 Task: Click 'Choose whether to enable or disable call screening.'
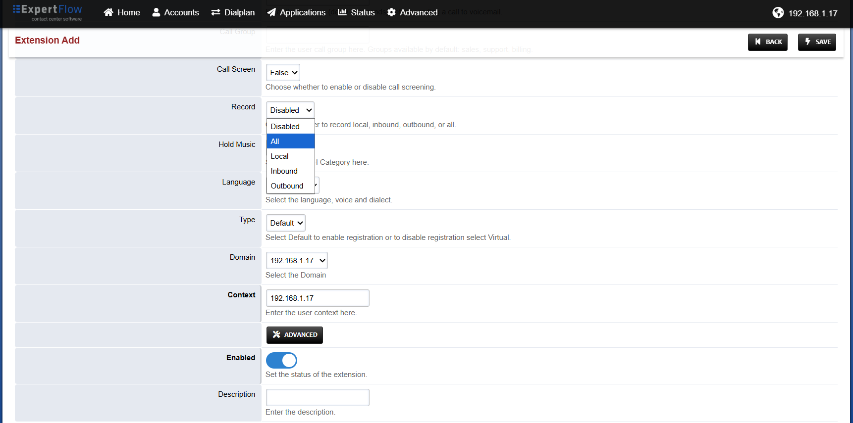[x=351, y=87]
